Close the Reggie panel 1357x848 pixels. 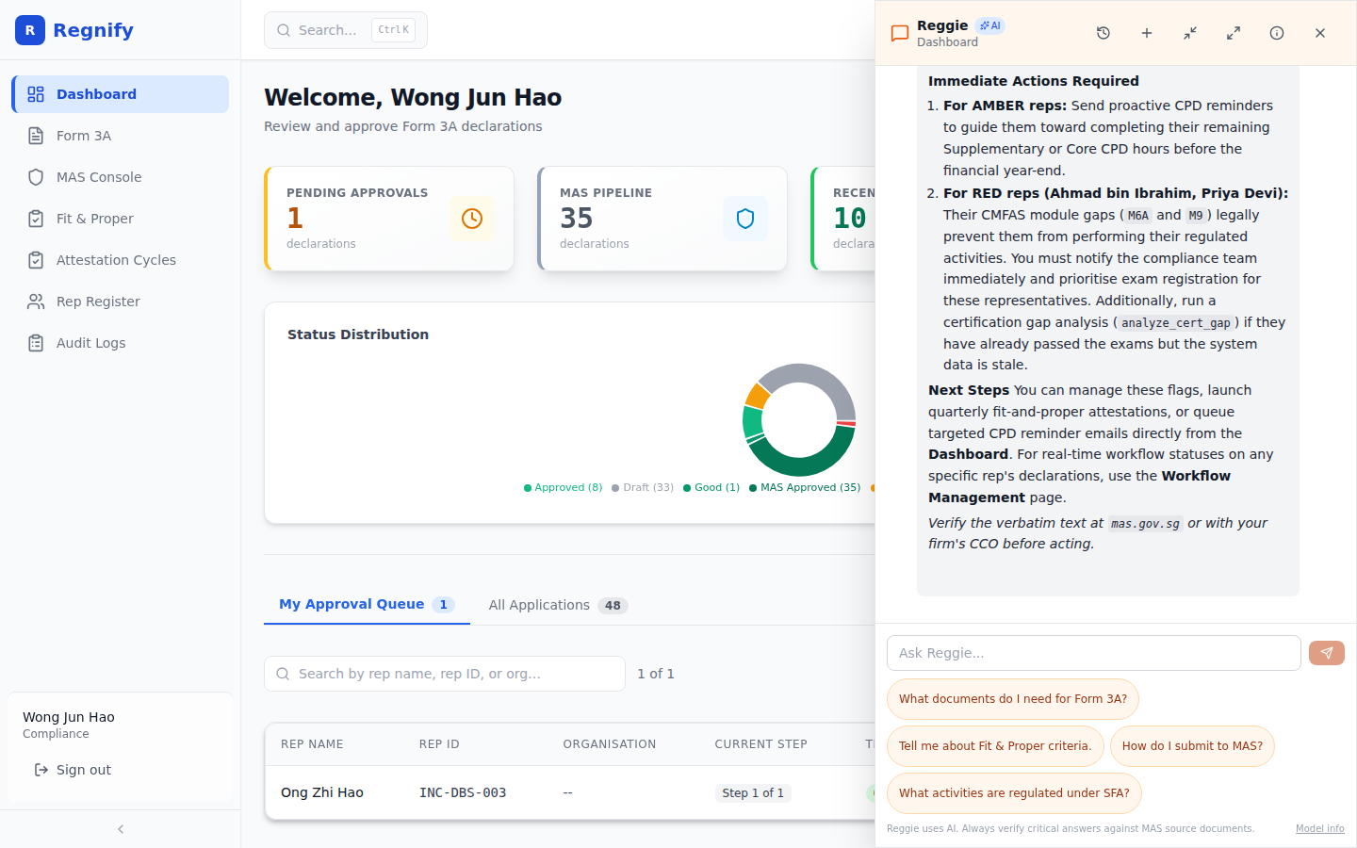[x=1320, y=33]
